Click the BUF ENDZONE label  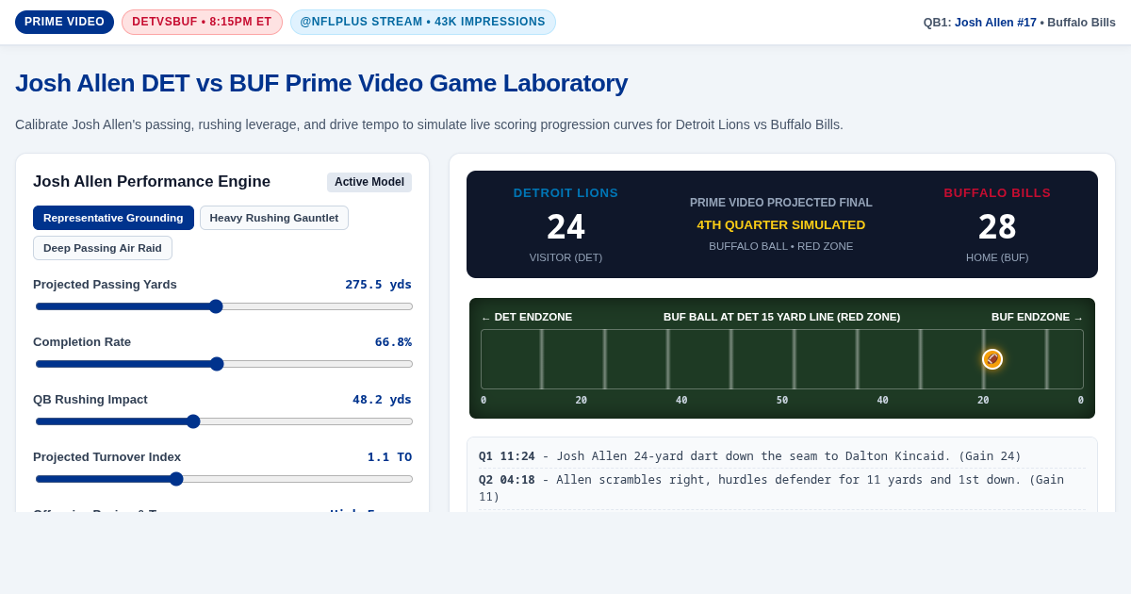[1037, 317]
